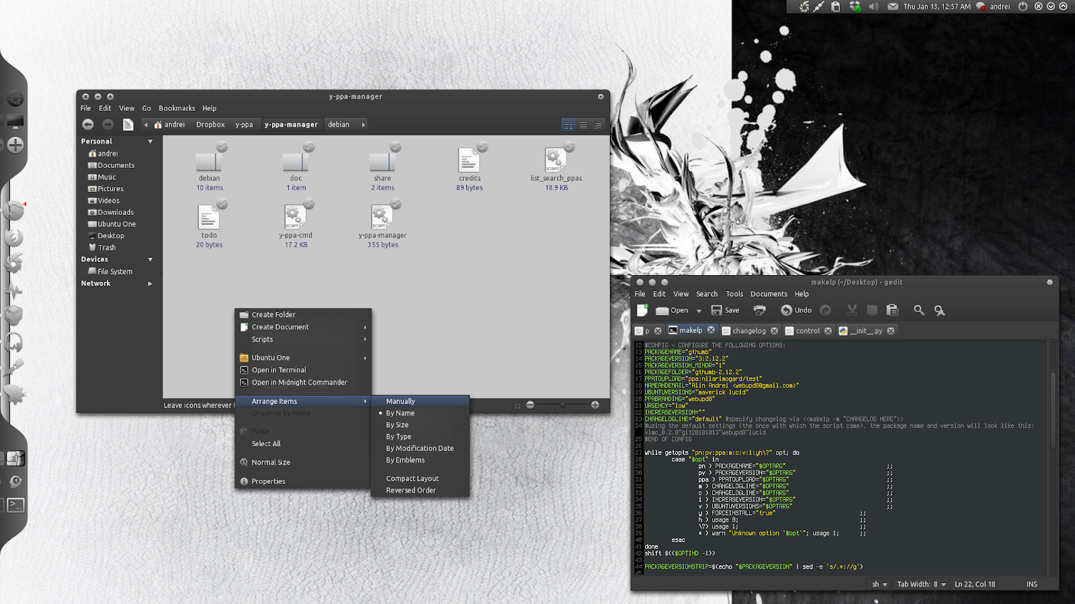The image size is (1075, 604).
Task: Close the changelog tab in gedit
Action: tap(774, 331)
